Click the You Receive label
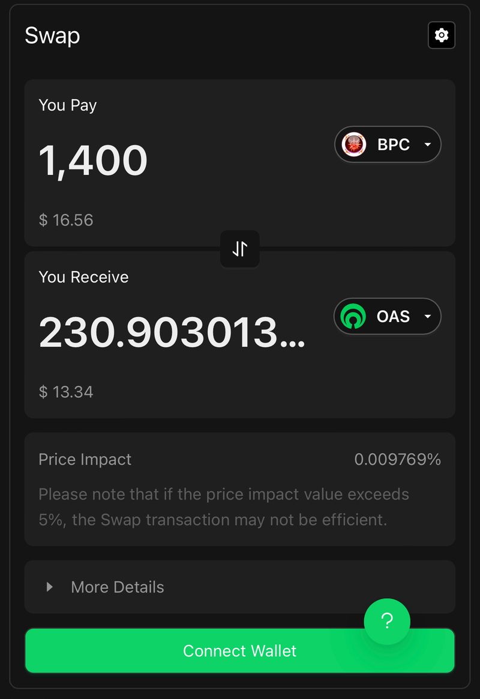480x699 pixels. [83, 277]
